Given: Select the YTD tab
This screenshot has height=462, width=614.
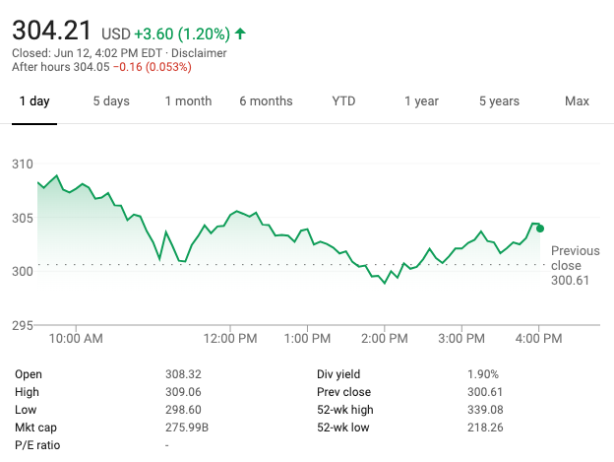Looking at the screenshot, I should (343, 101).
